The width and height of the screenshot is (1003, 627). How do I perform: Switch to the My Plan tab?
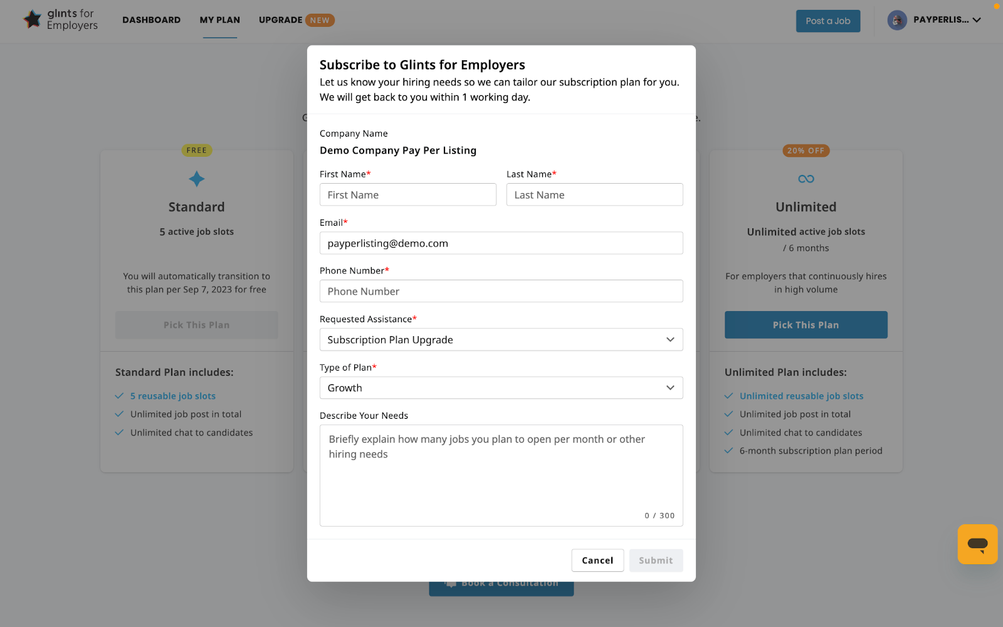220,20
